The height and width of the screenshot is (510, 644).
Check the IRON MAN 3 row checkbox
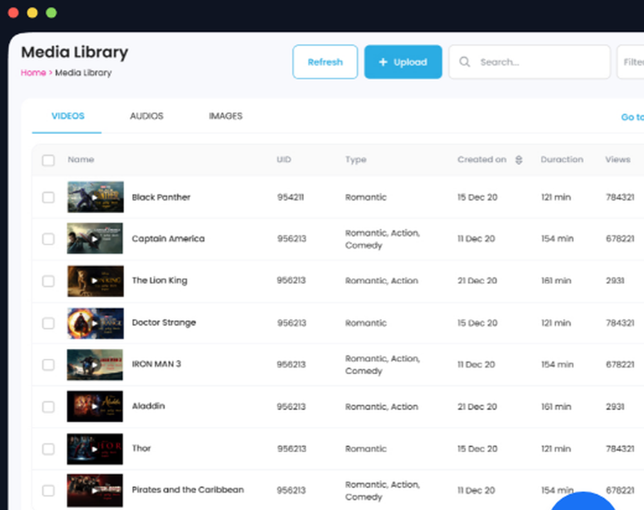(x=48, y=364)
